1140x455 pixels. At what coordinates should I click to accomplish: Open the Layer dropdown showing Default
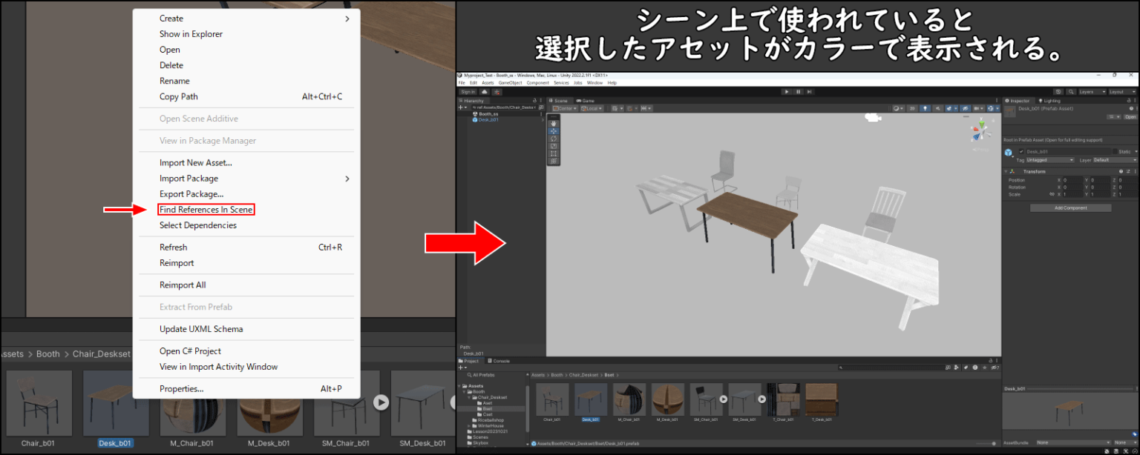tap(1113, 160)
